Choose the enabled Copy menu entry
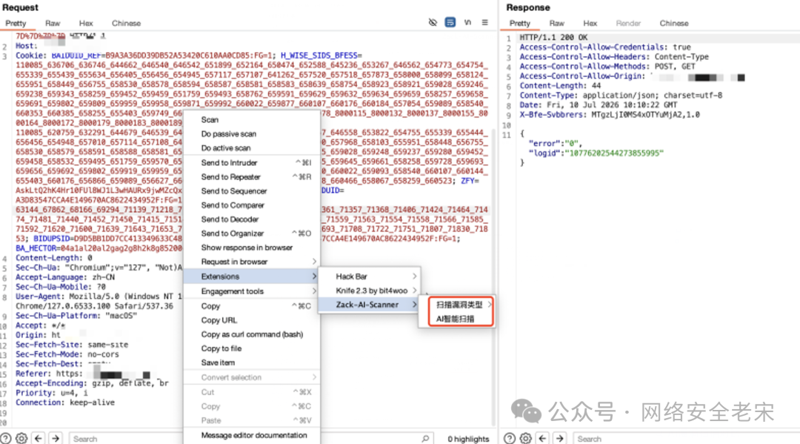Image resolution: width=800 pixels, height=444 pixels. click(252, 305)
